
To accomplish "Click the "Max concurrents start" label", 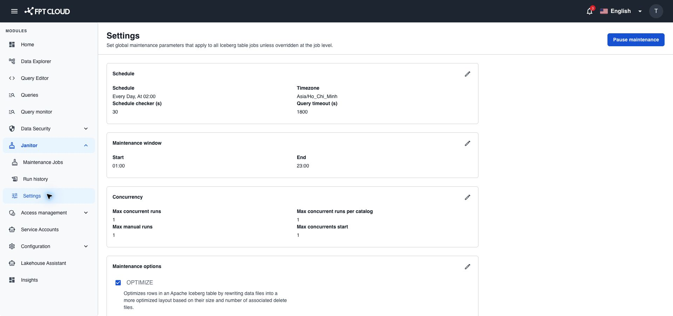I will (322, 227).
